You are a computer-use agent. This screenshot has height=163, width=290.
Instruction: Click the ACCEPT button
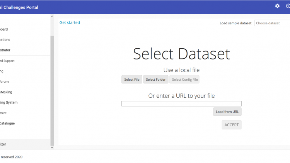232,125
